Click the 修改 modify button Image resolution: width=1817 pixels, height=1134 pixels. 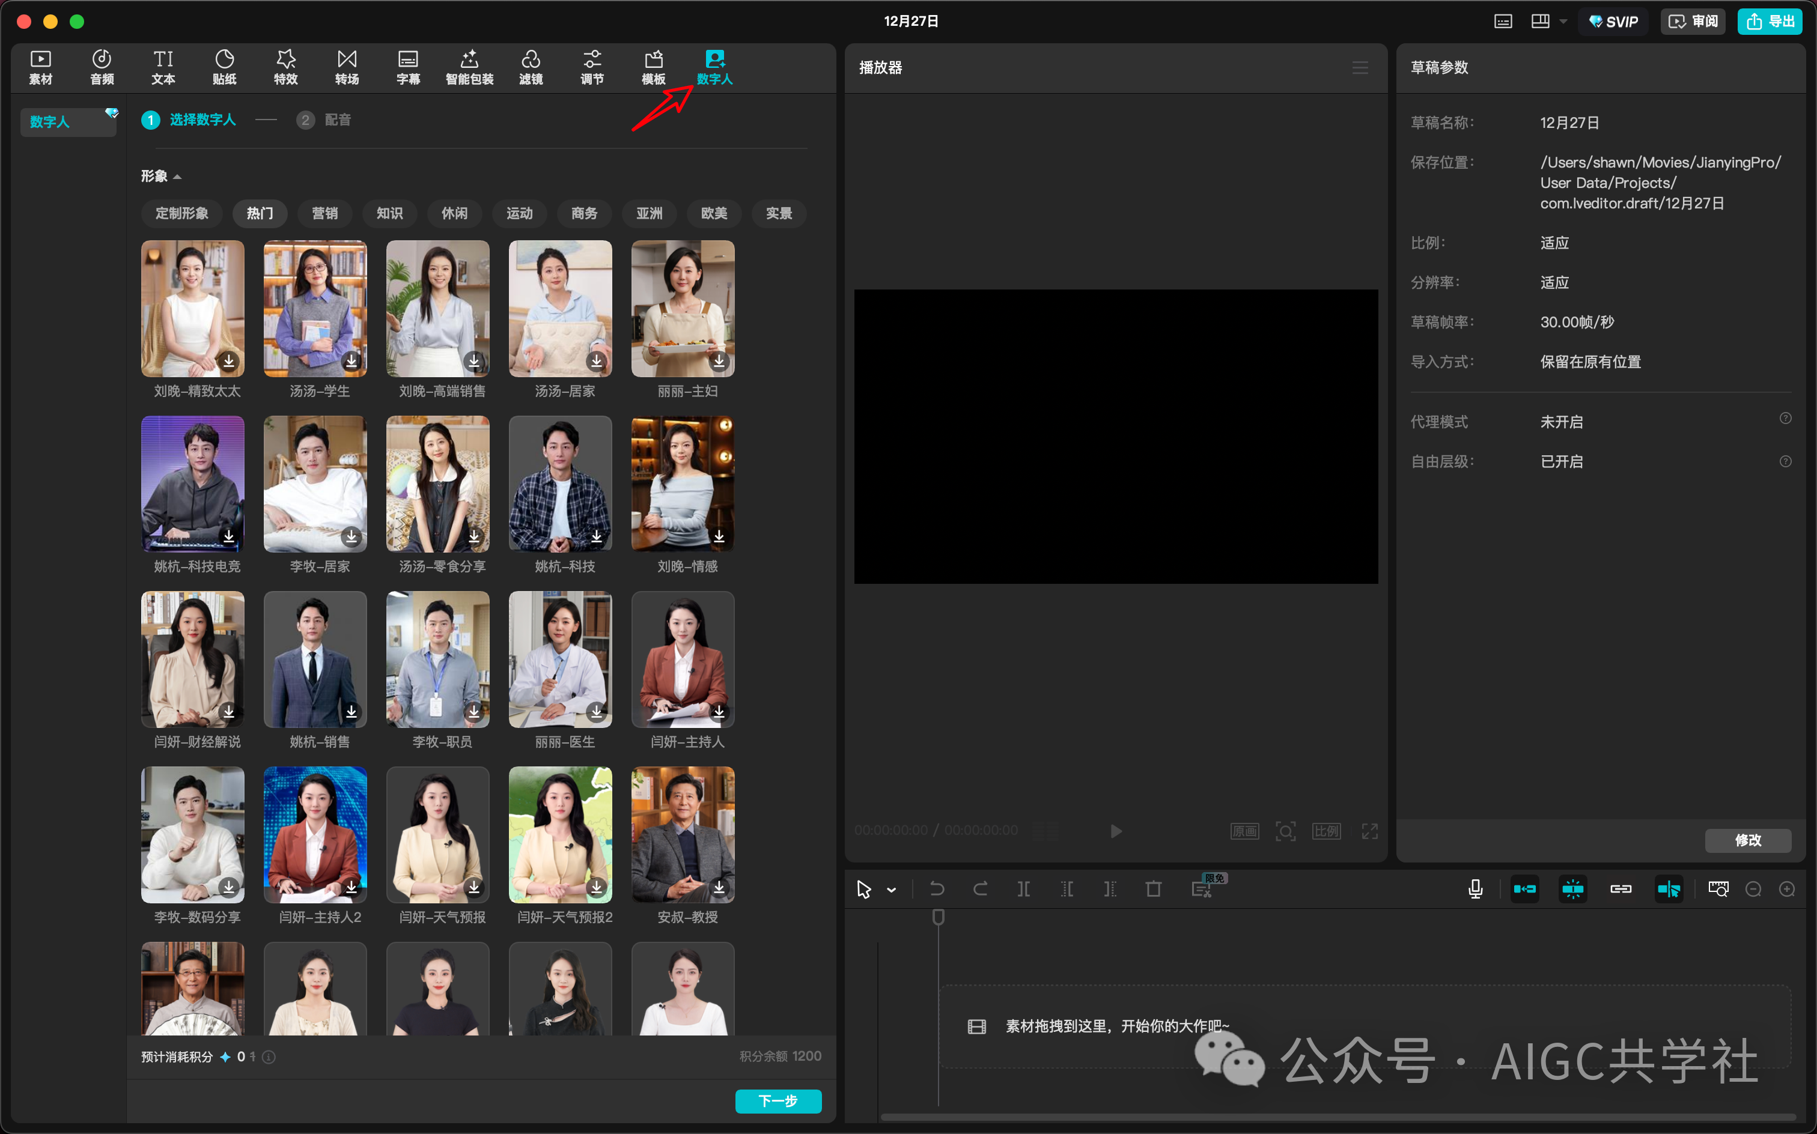tap(1747, 840)
